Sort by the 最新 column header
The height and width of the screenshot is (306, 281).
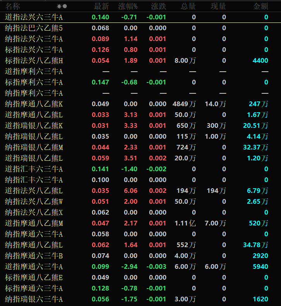coord(101,7)
